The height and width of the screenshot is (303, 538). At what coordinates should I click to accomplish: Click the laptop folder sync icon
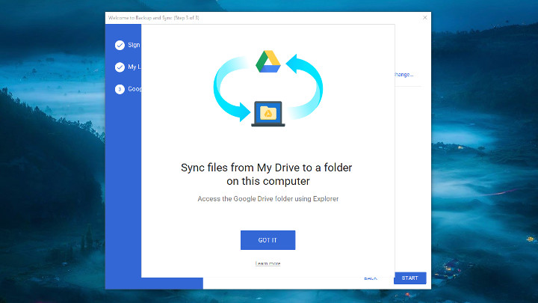point(268,114)
